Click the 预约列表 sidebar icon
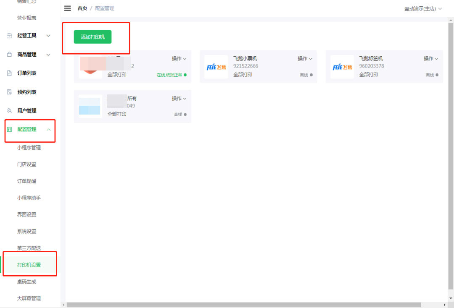 click(9, 92)
